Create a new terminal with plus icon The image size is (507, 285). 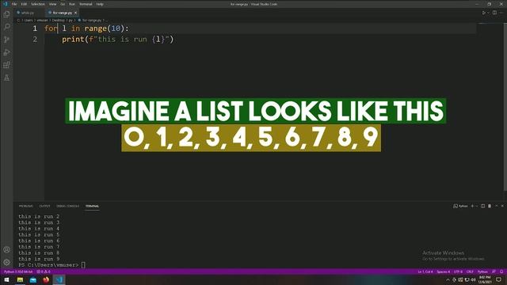tap(472, 206)
